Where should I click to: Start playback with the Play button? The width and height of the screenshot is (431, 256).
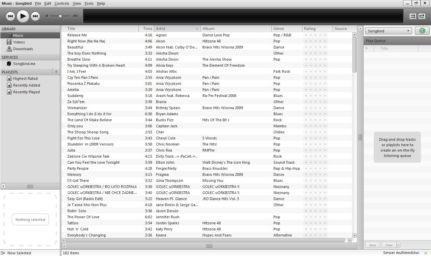(x=23, y=16)
